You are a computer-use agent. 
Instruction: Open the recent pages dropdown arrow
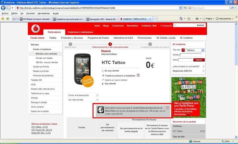point(12,8)
